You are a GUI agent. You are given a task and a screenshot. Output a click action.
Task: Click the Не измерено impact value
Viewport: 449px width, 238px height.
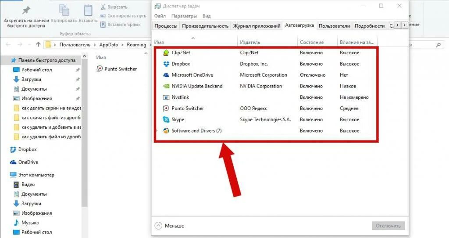click(x=354, y=97)
